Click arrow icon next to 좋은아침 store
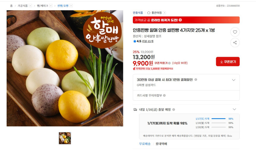The image size is (256, 150). 164,13
